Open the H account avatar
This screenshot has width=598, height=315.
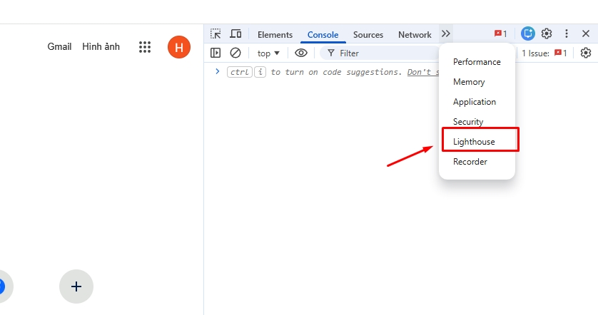(179, 47)
